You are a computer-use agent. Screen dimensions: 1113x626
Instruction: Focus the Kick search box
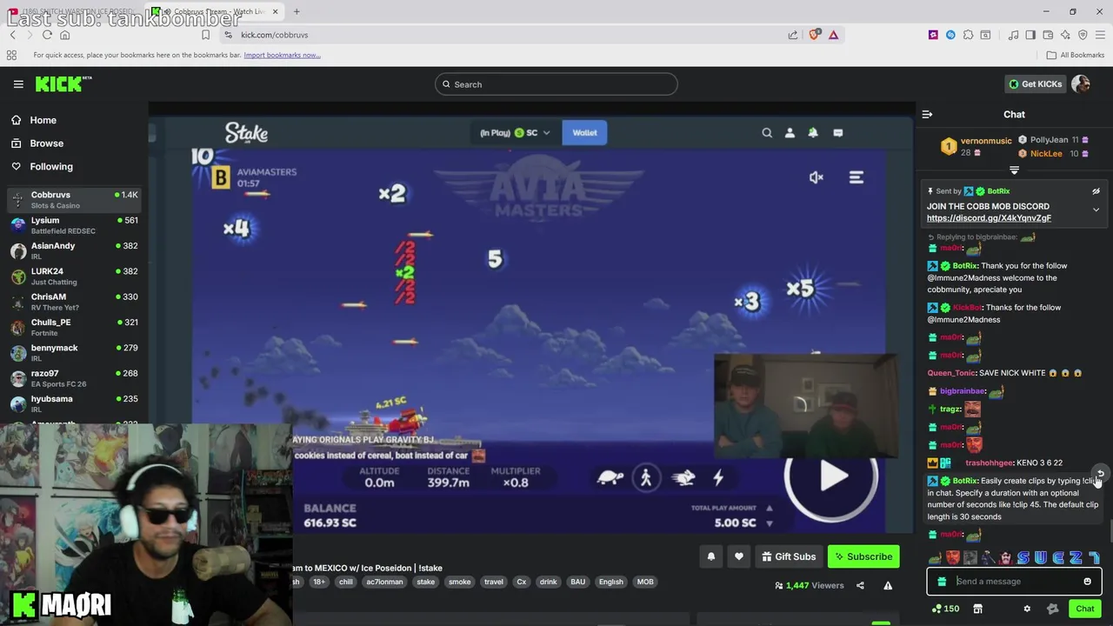(556, 84)
